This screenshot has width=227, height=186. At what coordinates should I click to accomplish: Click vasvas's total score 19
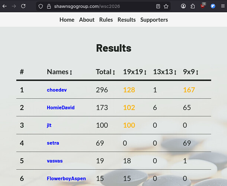coord(100,161)
